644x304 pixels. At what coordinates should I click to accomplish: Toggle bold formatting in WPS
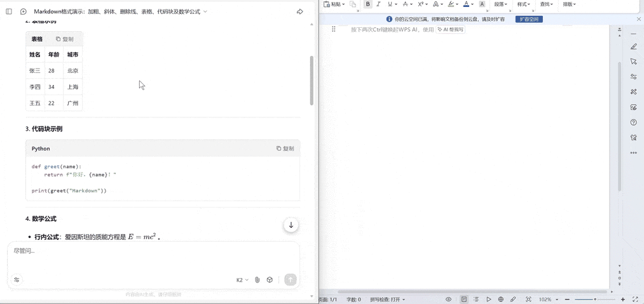click(x=367, y=4)
